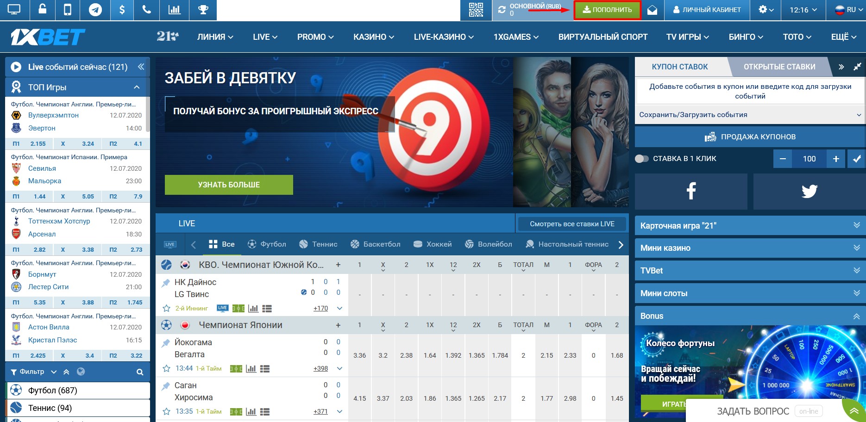Open the +398 markets link for Йокогама
This screenshot has width=866, height=422.
[320, 368]
